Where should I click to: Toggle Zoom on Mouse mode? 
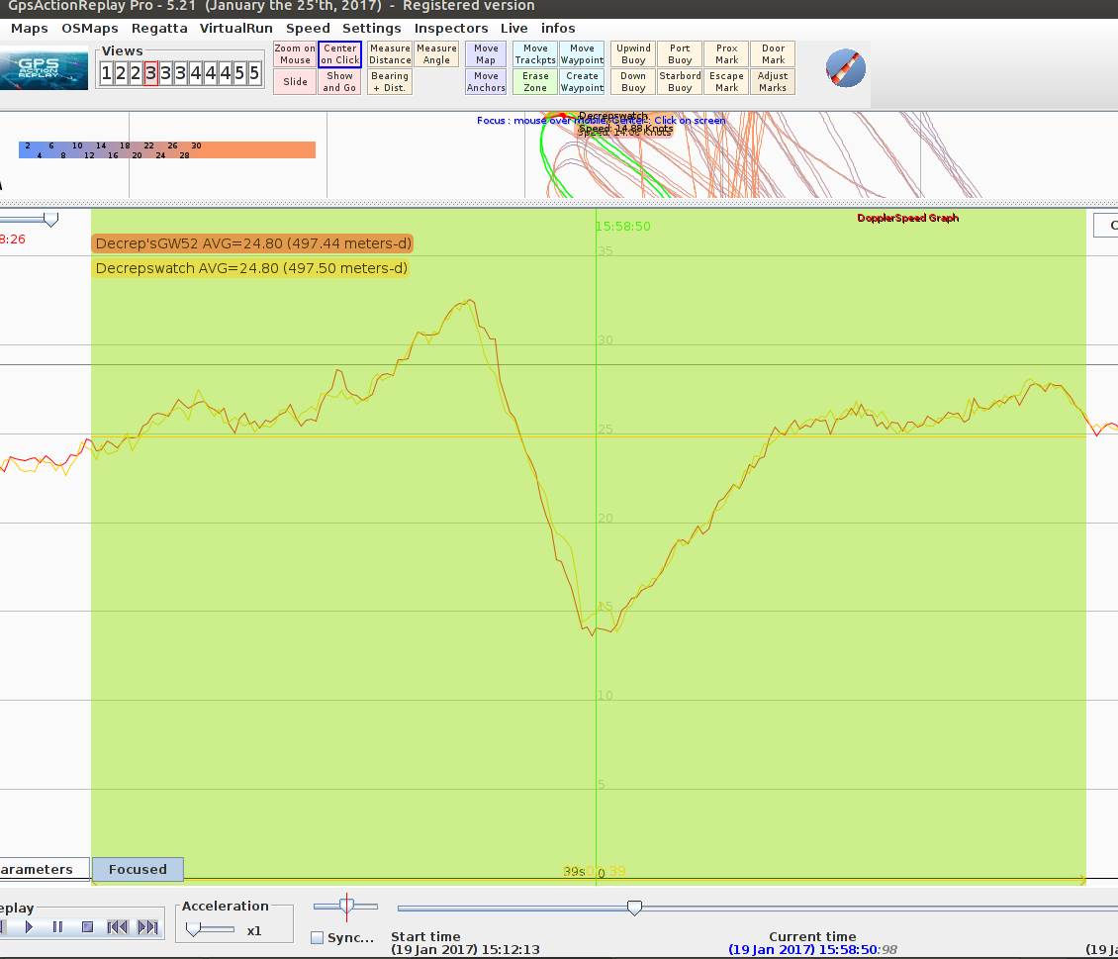click(x=295, y=54)
